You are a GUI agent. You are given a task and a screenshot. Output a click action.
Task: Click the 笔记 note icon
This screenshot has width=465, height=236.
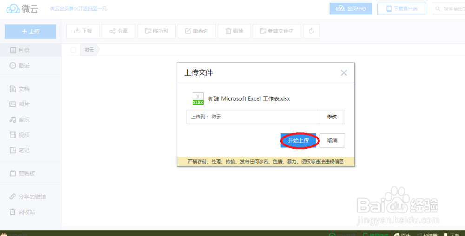click(x=13, y=151)
